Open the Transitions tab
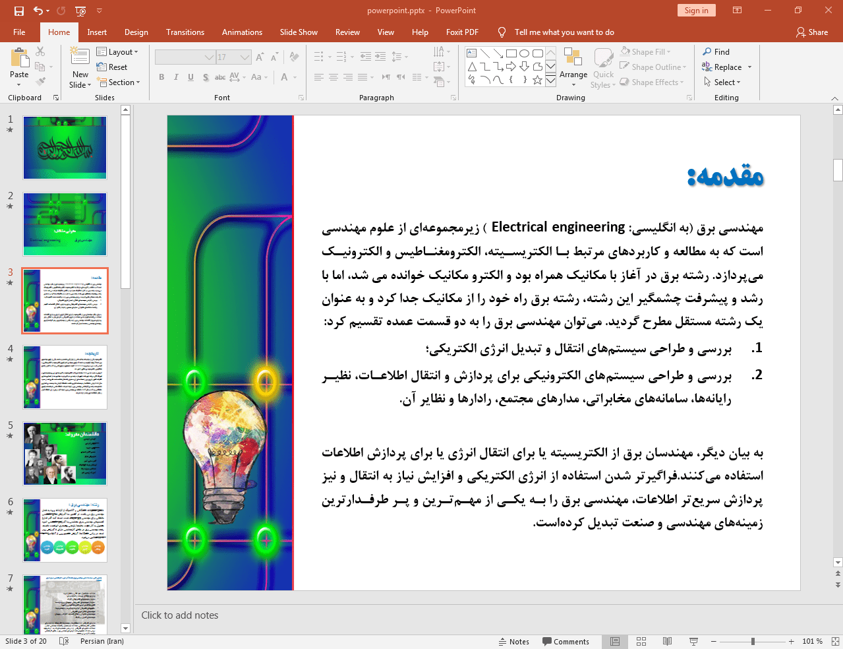Image resolution: width=843 pixels, height=649 pixels. pos(185,32)
